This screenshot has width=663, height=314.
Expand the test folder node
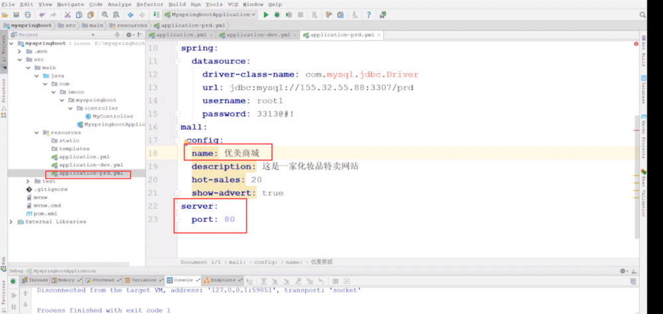click(29, 182)
